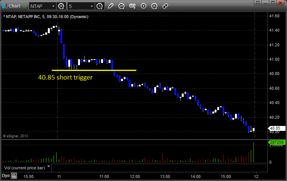Open the GET studies dropdown

(132, 6)
